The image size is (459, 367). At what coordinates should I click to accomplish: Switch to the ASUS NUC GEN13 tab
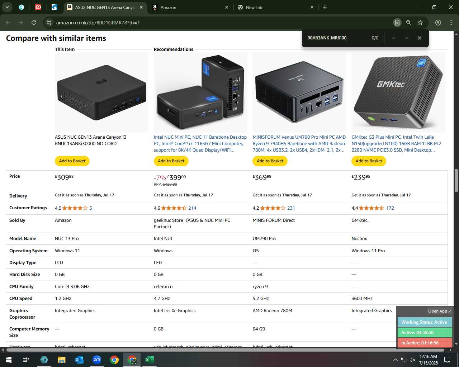click(105, 7)
